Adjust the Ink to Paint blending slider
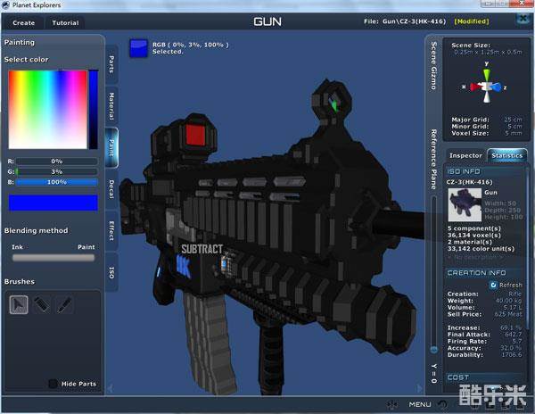The height and width of the screenshot is (414, 535). click(x=53, y=257)
